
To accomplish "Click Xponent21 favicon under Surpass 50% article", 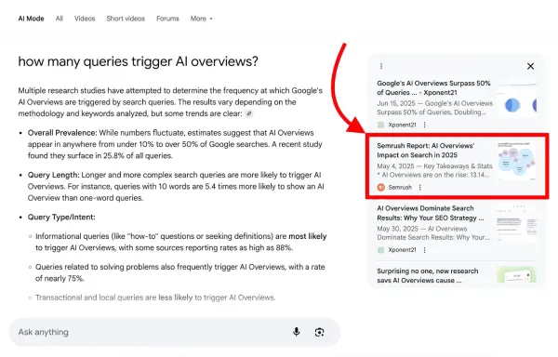I will pos(380,125).
